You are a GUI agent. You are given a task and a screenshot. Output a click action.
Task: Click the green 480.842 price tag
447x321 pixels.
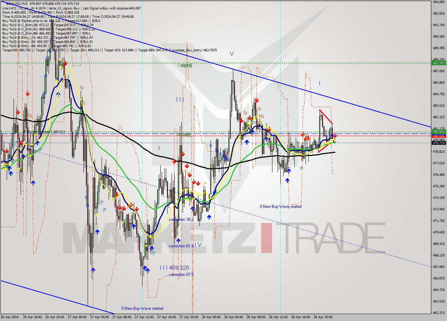[x=439, y=132]
